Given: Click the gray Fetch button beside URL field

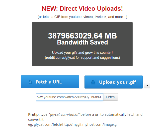Looking at the screenshot, I should [x=110, y=97].
